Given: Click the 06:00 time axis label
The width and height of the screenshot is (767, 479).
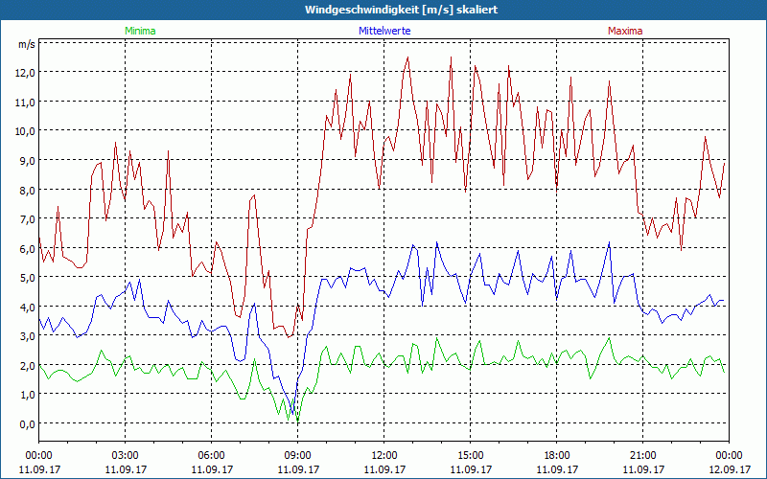Looking at the screenshot, I should click(211, 455).
